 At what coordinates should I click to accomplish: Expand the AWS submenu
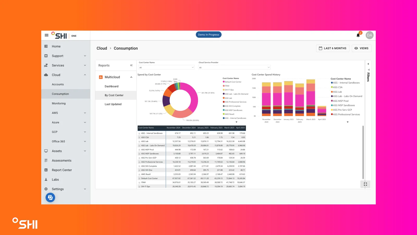tap(85, 113)
